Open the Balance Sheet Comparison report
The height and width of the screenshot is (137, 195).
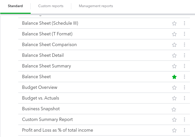pos(49,45)
